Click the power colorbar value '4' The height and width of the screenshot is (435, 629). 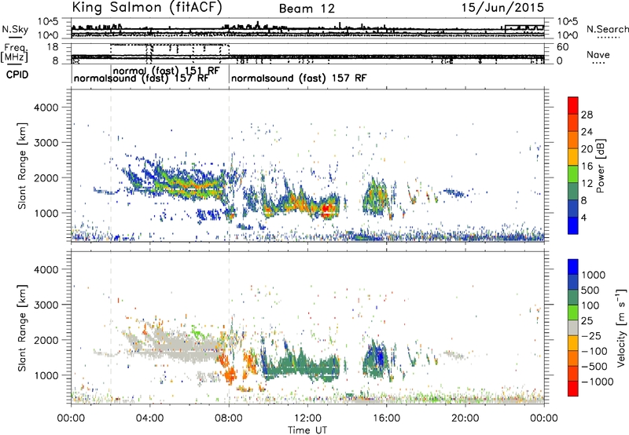(583, 217)
